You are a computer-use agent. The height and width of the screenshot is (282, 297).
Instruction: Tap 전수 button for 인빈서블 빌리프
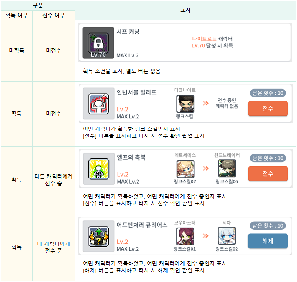point(268,108)
